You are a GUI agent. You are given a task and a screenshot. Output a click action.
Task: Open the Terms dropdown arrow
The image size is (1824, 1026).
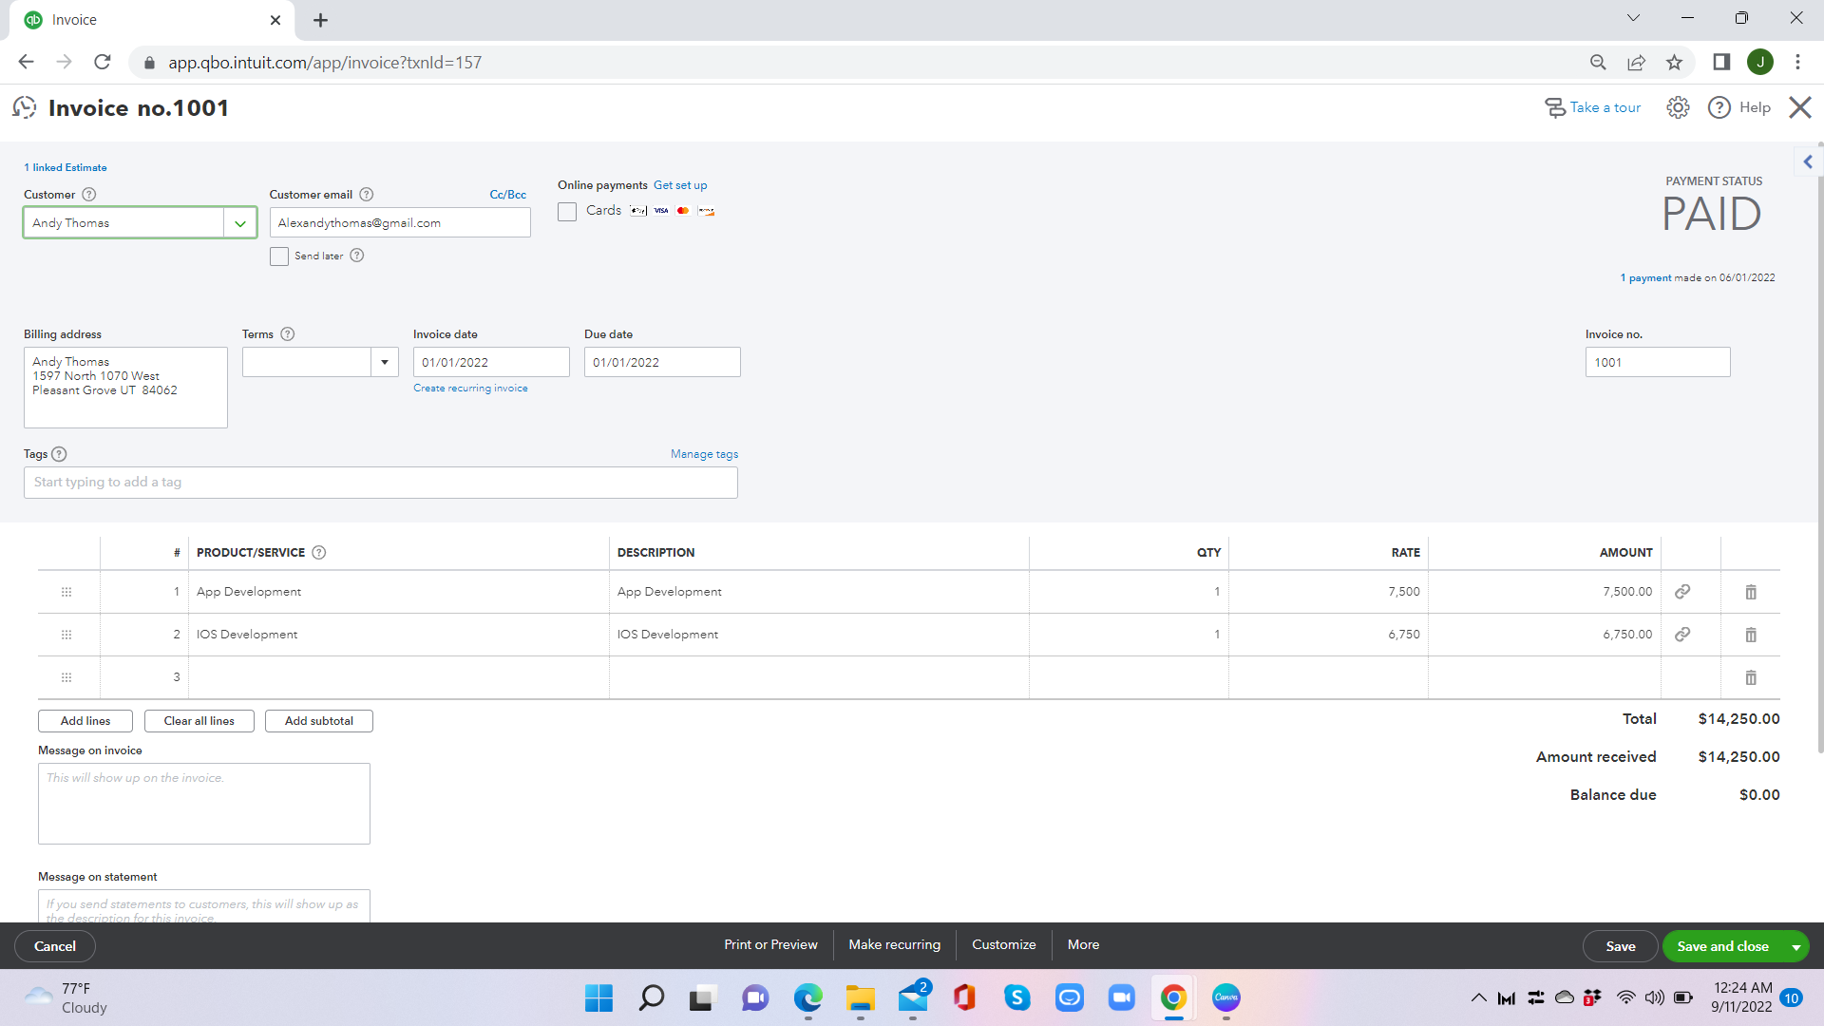[385, 362]
